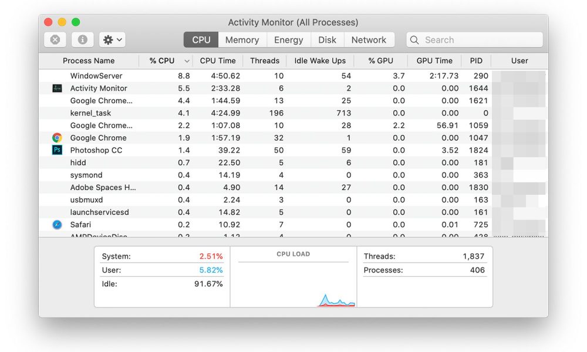Select the WindowServer process row

293,76
